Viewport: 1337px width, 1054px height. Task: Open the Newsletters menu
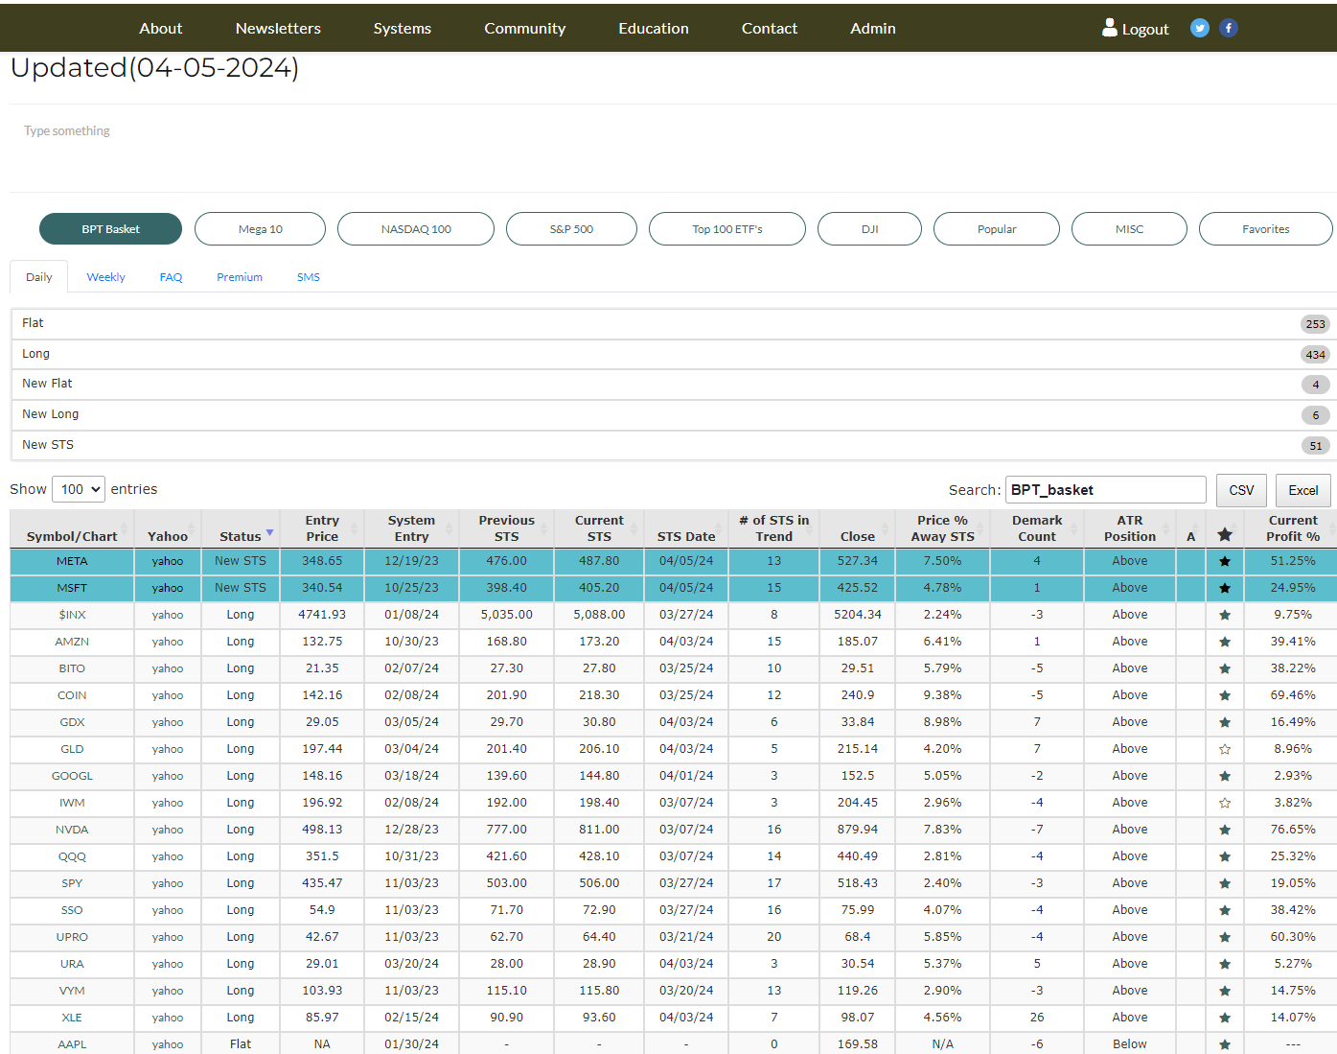point(278,28)
